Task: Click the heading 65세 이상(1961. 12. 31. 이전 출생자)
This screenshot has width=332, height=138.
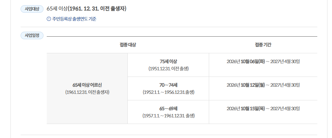Action: pyautogui.click(x=87, y=9)
